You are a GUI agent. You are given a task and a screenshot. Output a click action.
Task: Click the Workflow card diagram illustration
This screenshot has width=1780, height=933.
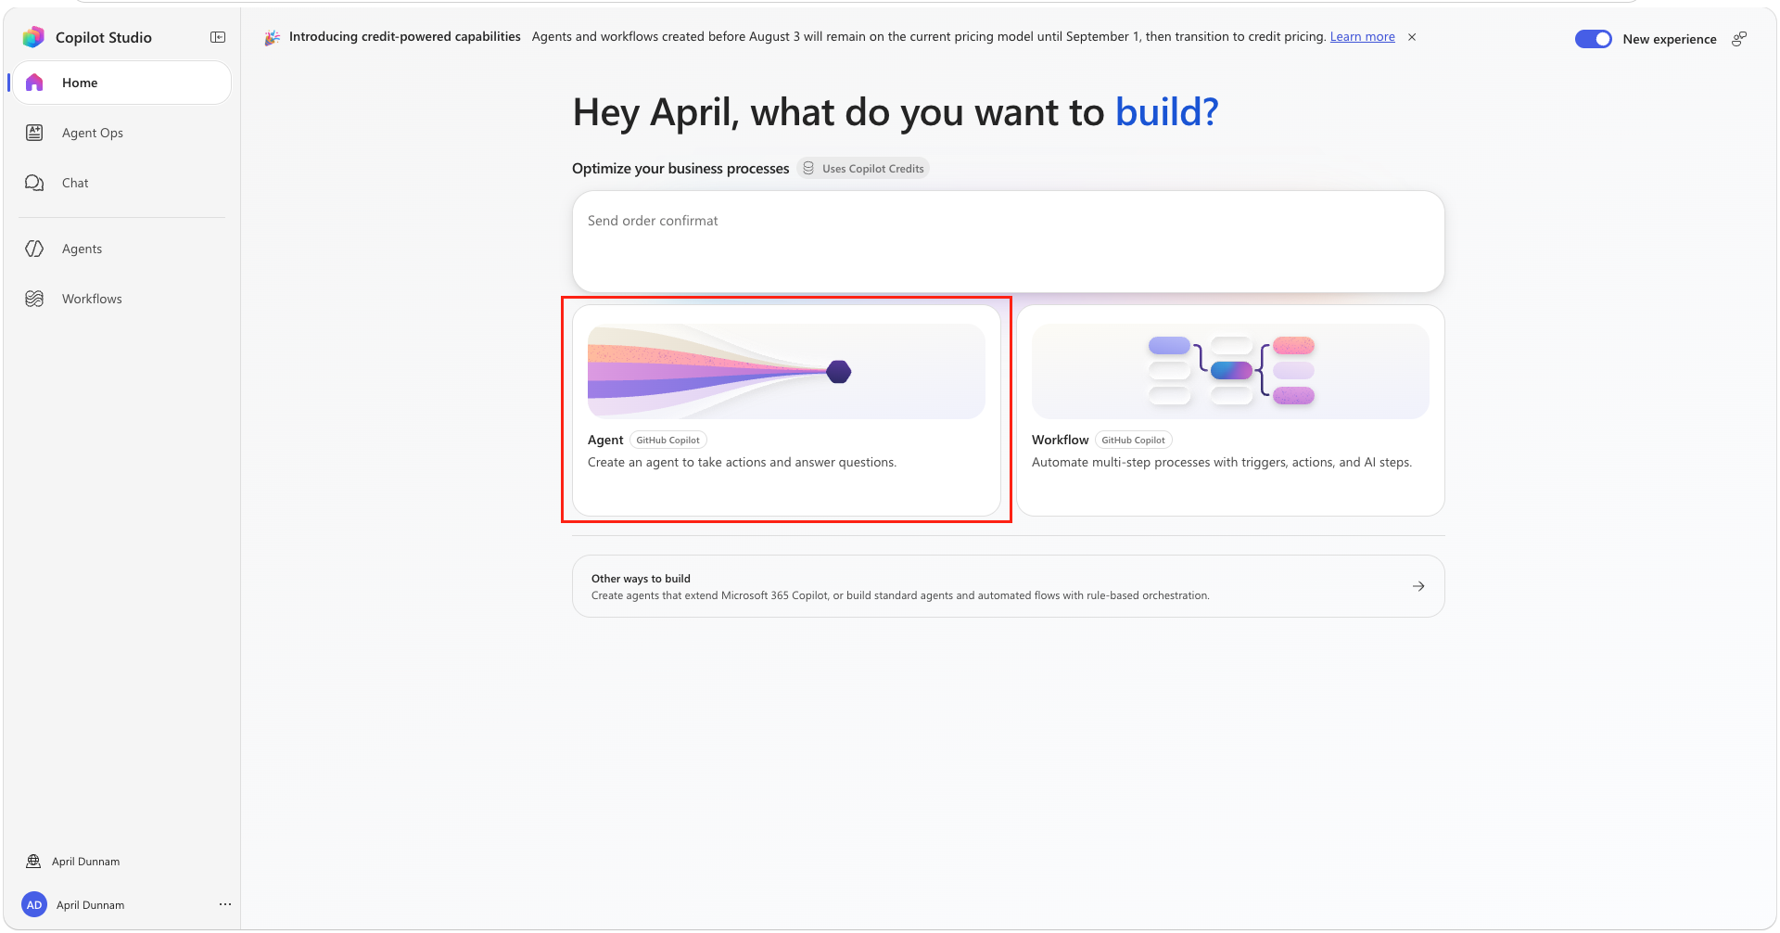1230,371
